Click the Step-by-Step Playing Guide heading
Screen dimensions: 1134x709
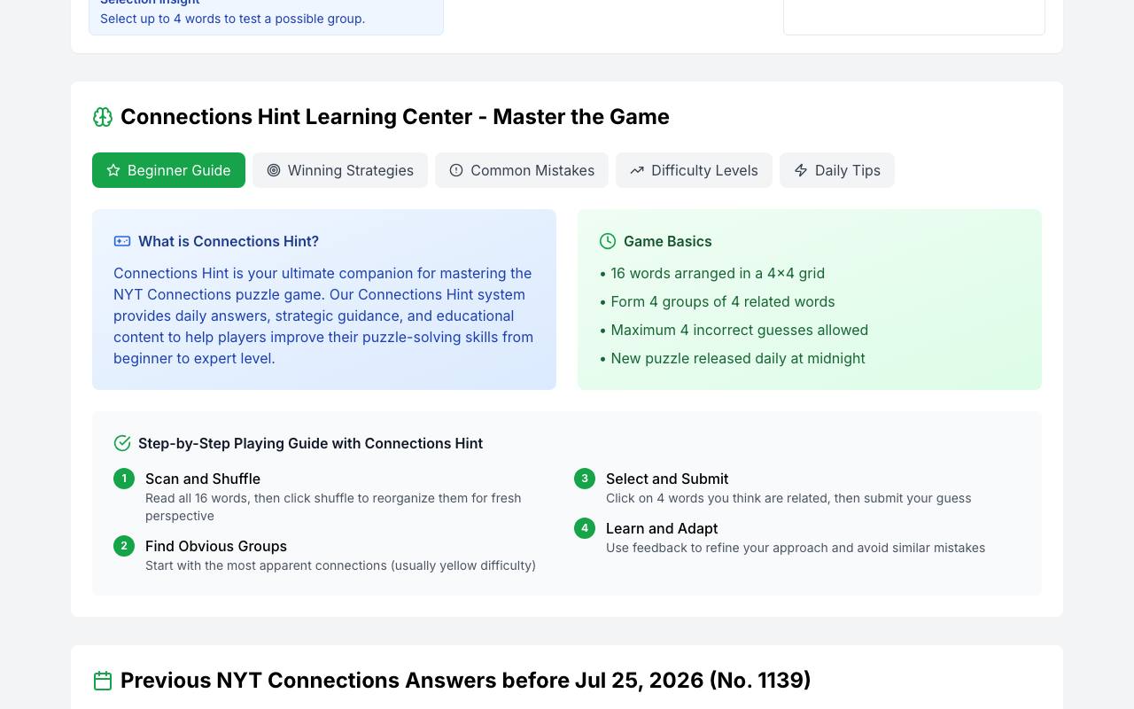tap(310, 443)
